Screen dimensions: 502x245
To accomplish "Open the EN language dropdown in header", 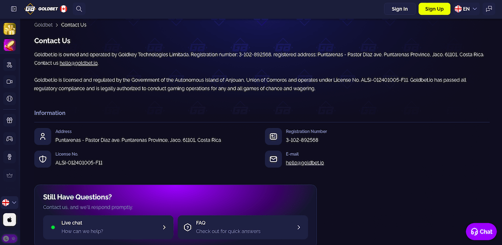I will 466,9.
